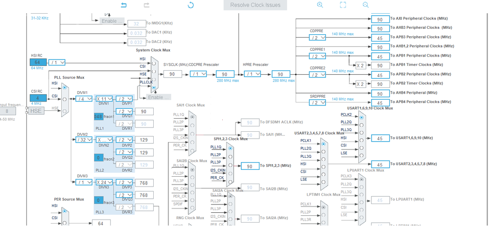Open the DIVN2 multiplier dropdown
This screenshot has height=227, width=489.
tap(104, 140)
